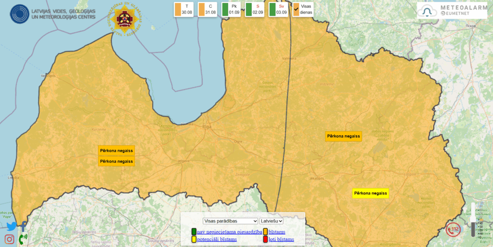Switch to Pk 01.09 day

click(231, 9)
